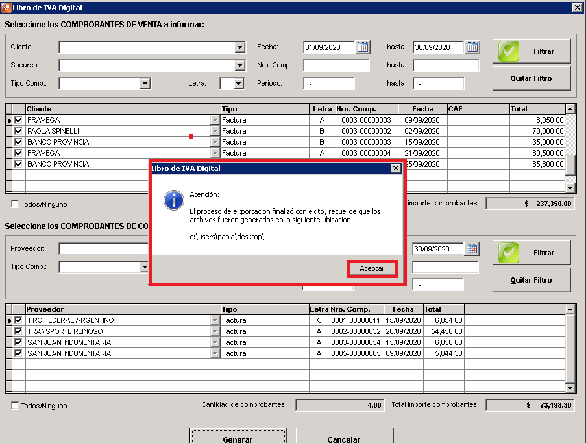Open dropdown on PAOLA SPINELLI row

coord(215,131)
